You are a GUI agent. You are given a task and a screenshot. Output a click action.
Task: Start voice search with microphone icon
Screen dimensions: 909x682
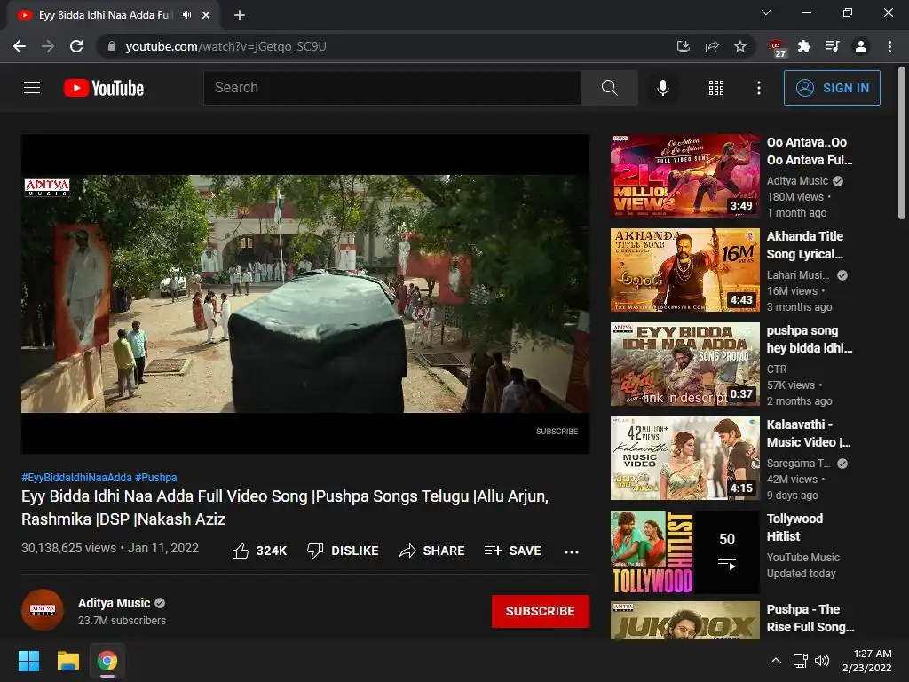pyautogui.click(x=662, y=88)
